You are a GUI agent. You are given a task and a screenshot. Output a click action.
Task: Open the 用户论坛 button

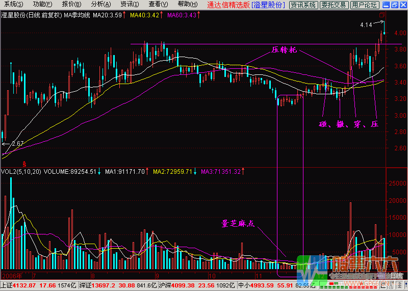364,5
